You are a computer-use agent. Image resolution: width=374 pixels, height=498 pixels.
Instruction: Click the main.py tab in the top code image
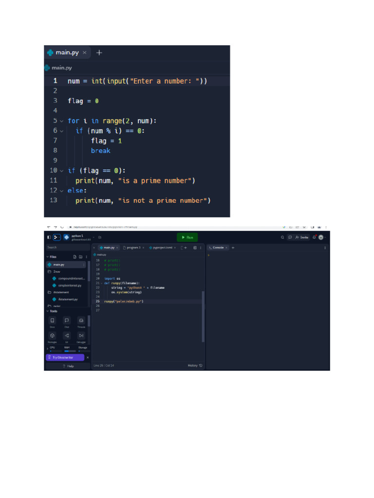67,53
